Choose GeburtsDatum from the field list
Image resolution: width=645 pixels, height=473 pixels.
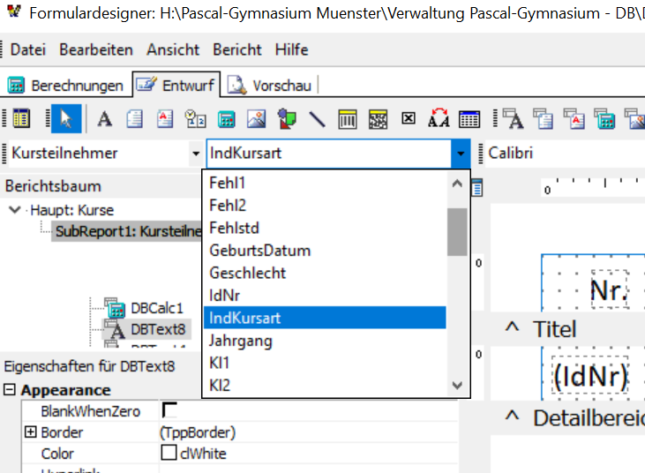(325, 251)
